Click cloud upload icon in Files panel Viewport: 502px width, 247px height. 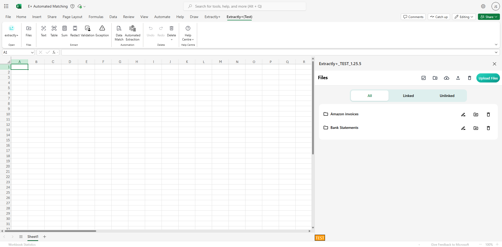tap(447, 78)
